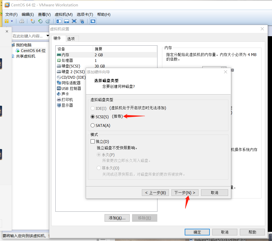The image size is (272, 241).
Task: Open the 文件(F) menu
Action: 11,14
